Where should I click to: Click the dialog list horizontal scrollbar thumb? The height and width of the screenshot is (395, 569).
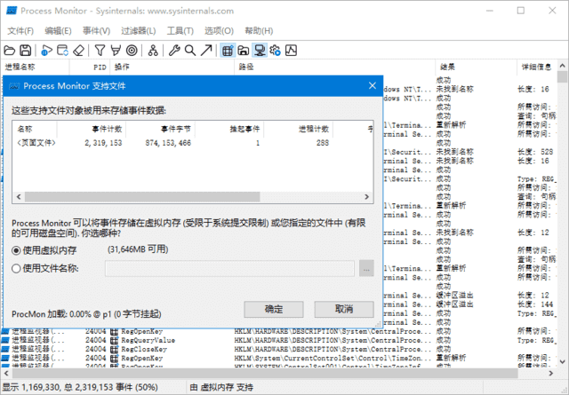[x=142, y=197]
